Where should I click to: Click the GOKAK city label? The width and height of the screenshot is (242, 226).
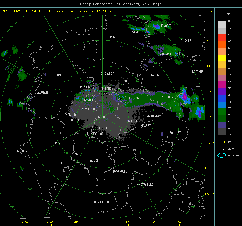point(59,75)
